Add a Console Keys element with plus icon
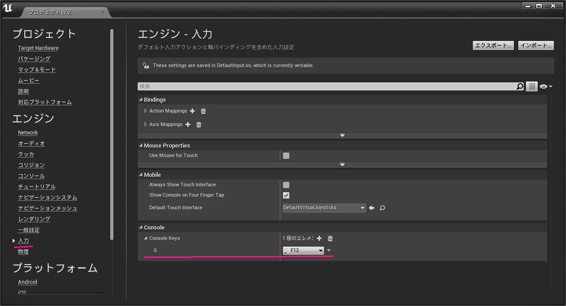Screen dimensions: 566x306 (x=319, y=238)
